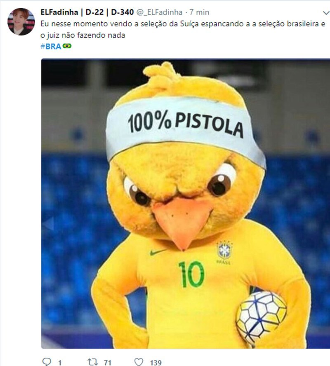Open the tweet via the 7 min timestamp
This screenshot has width=330, height=366.
point(199,12)
